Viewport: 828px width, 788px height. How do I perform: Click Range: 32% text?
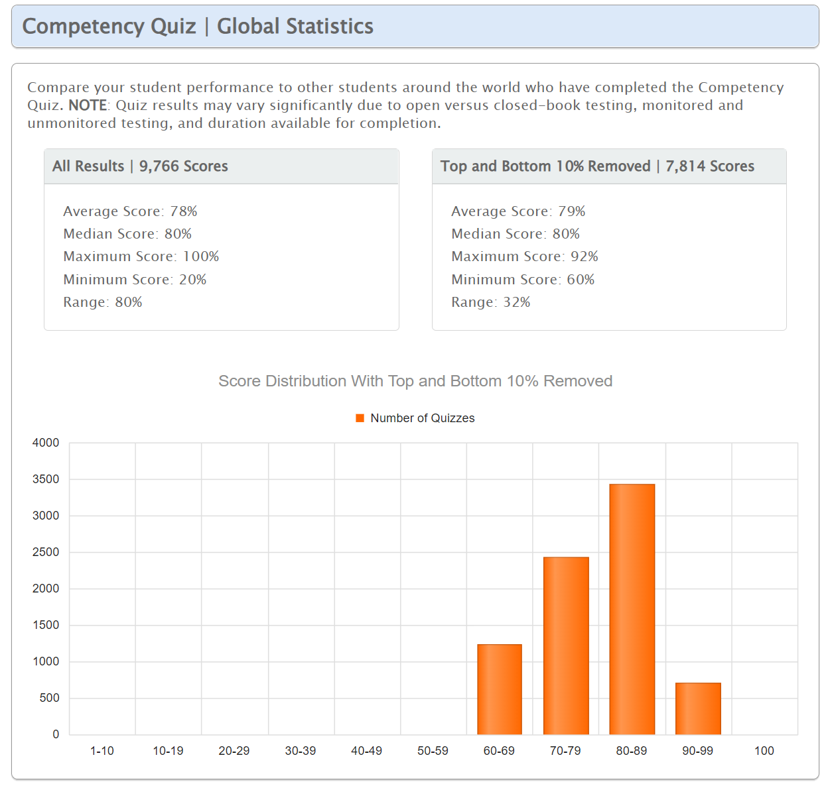coord(491,302)
